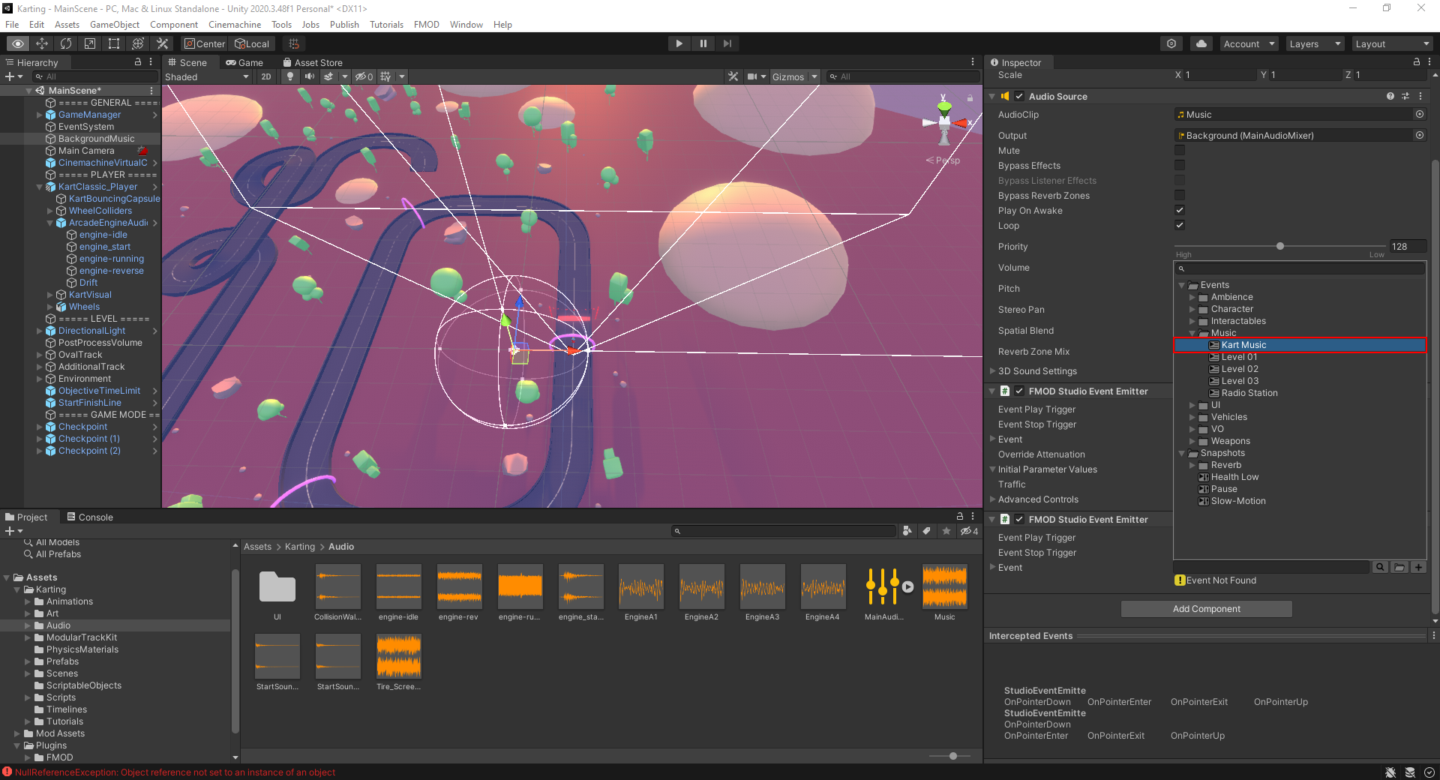Expand the Ambience events folder
Viewport: 1440px width, 780px height.
1193,297
